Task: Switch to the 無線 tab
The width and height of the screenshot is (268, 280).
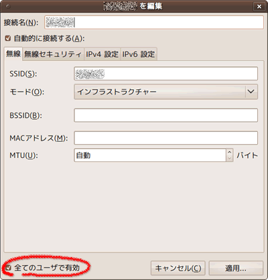Action: [x=13, y=54]
